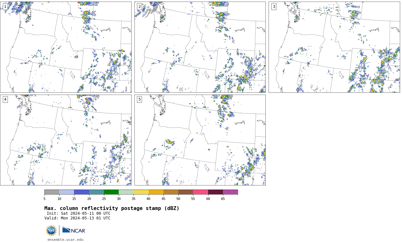Open ensemble member 3 reflectivity map
Screen dimensions: 403x243
point(334,47)
